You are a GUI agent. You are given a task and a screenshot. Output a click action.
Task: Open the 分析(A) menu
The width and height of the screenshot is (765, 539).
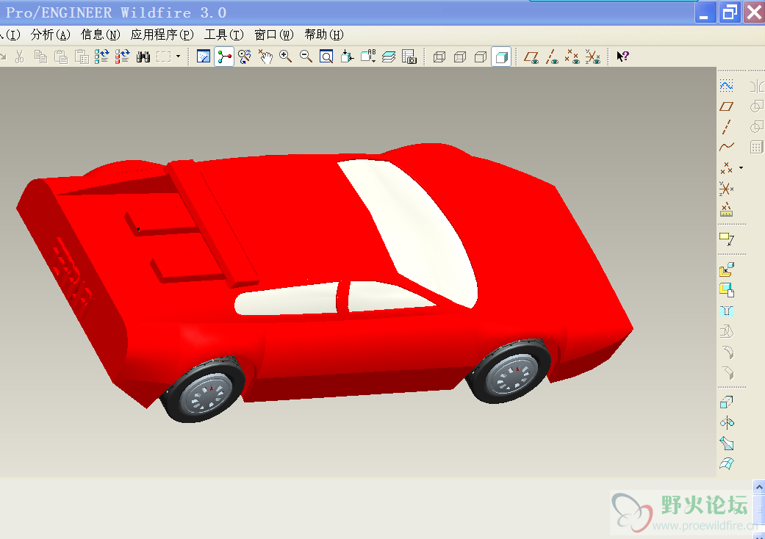coord(50,35)
